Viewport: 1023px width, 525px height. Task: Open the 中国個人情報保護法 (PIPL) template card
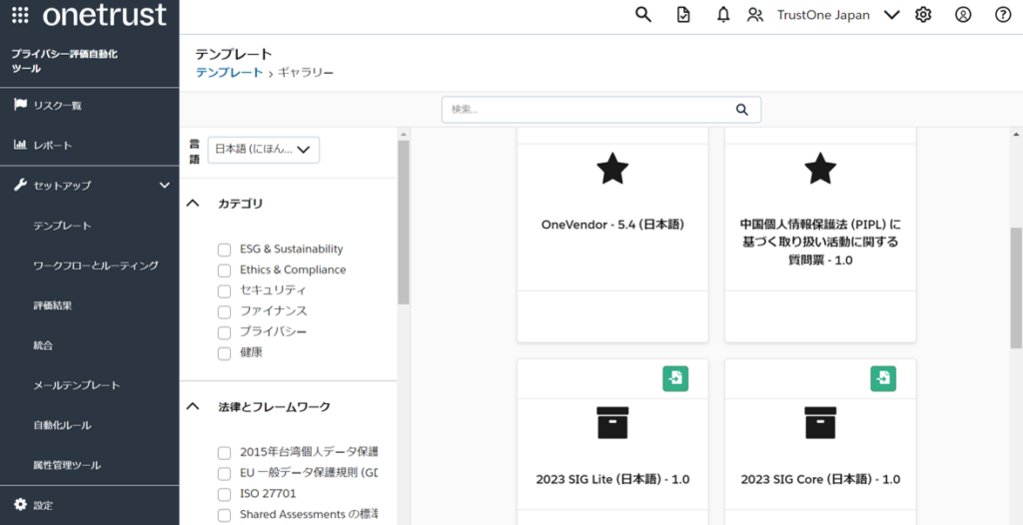820,242
